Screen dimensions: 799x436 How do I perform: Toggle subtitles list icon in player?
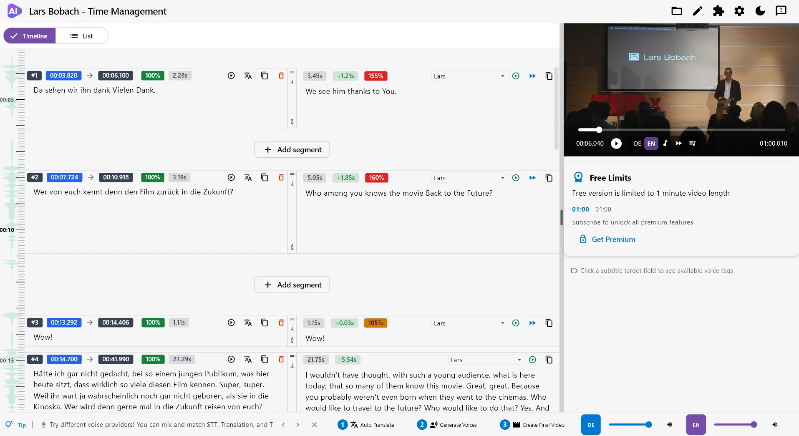(x=693, y=143)
